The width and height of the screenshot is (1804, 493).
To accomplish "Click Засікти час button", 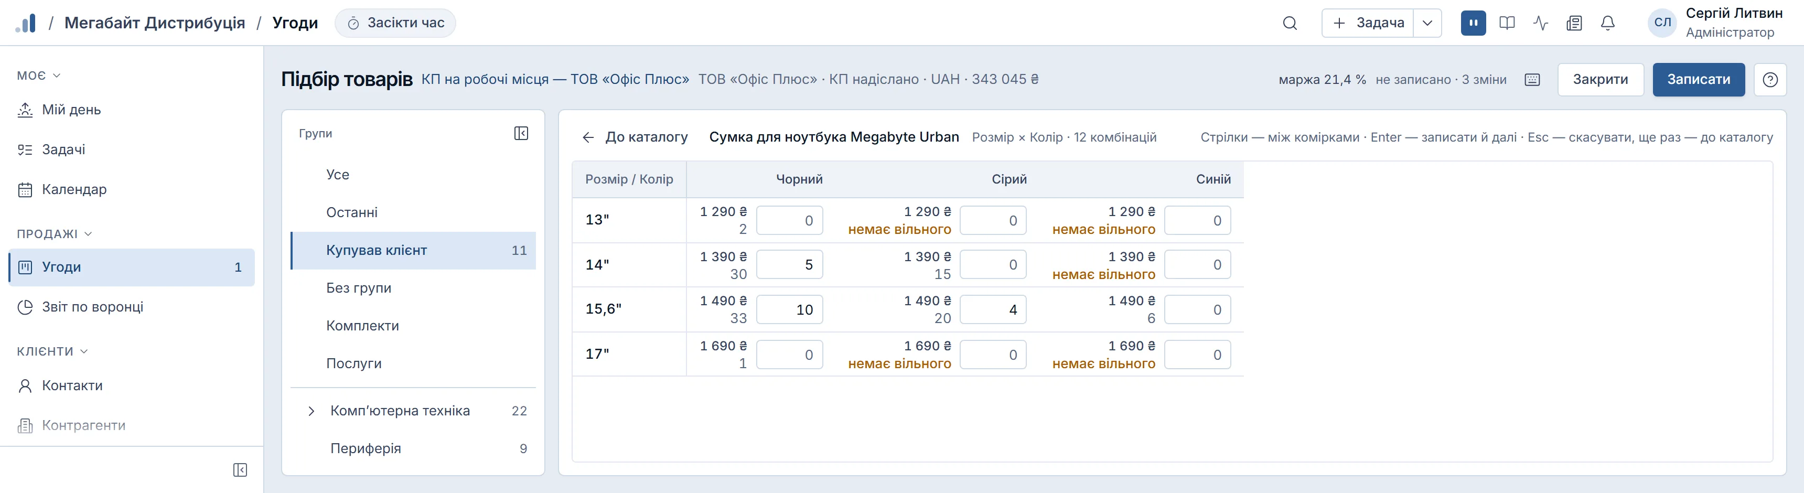I will [396, 23].
